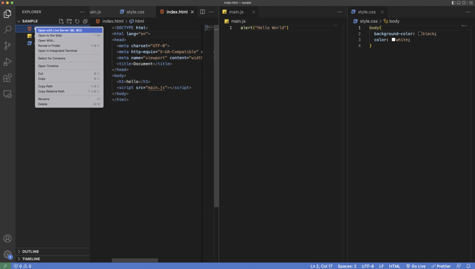Click the New File icon in Explorer
Screen dimensions: 475x269
tap(61, 21)
